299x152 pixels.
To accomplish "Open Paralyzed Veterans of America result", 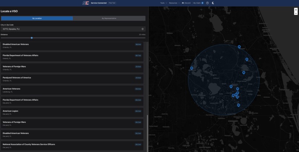I will (x=72, y=79).
